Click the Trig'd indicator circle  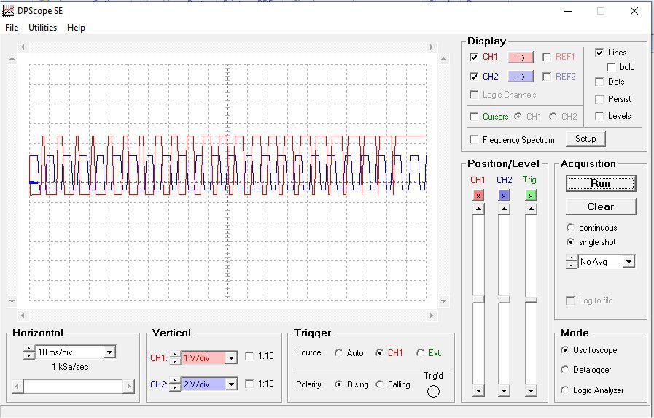pyautogui.click(x=433, y=391)
